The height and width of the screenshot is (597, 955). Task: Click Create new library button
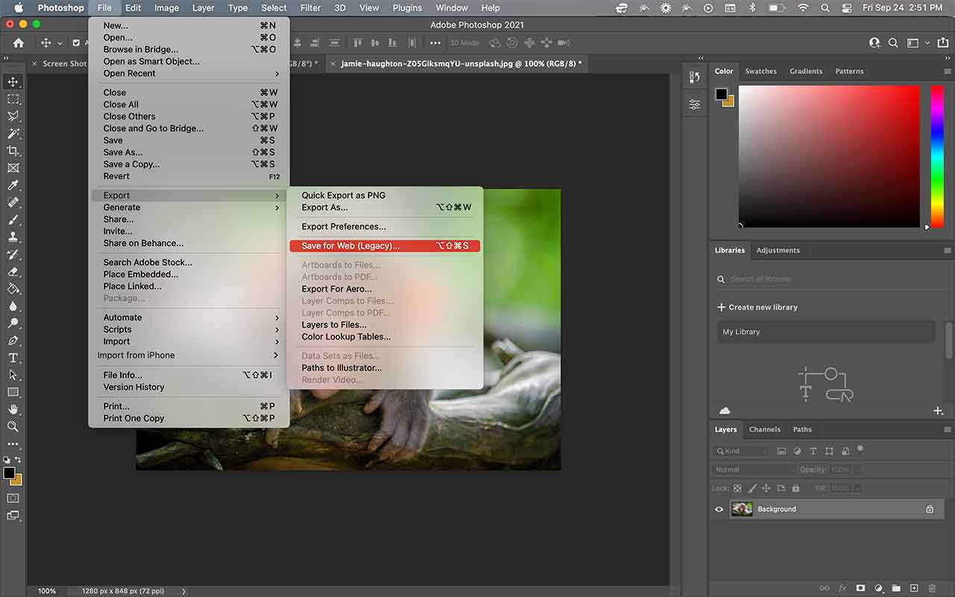(x=757, y=307)
